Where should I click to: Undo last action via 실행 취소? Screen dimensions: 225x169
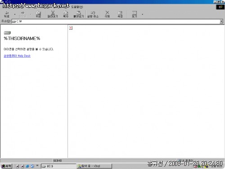pos(93,14)
